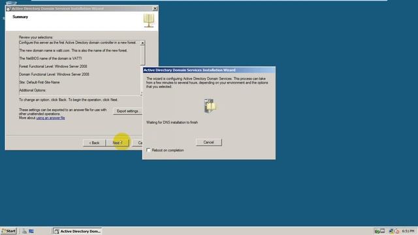Viewport: 418px width, 235px height.
Task: Click the selections list vertical scrollbar thumb
Action: pyautogui.click(x=142, y=55)
